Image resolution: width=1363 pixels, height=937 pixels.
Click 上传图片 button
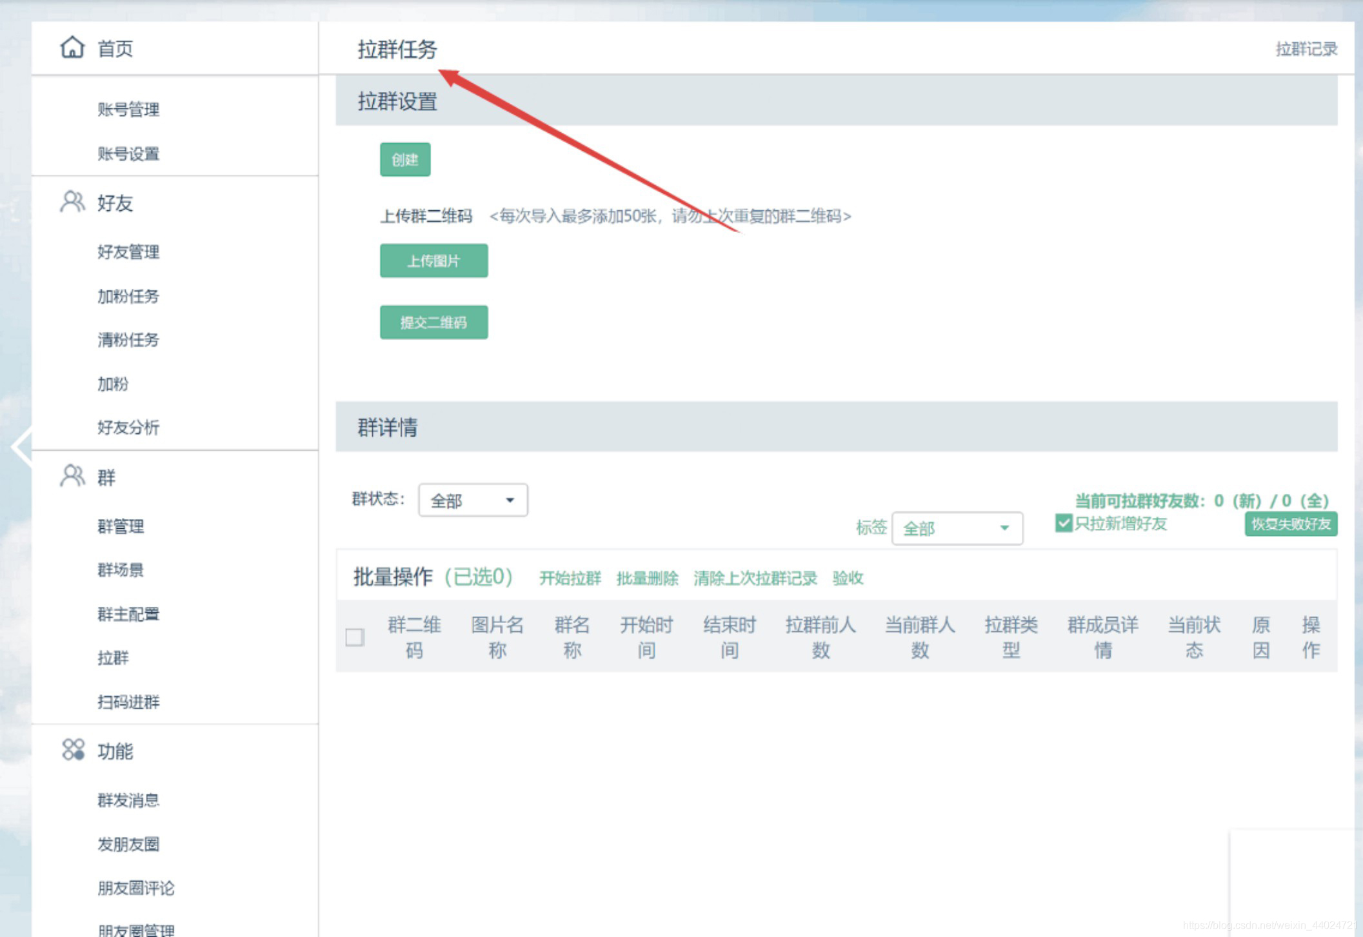pyautogui.click(x=433, y=261)
